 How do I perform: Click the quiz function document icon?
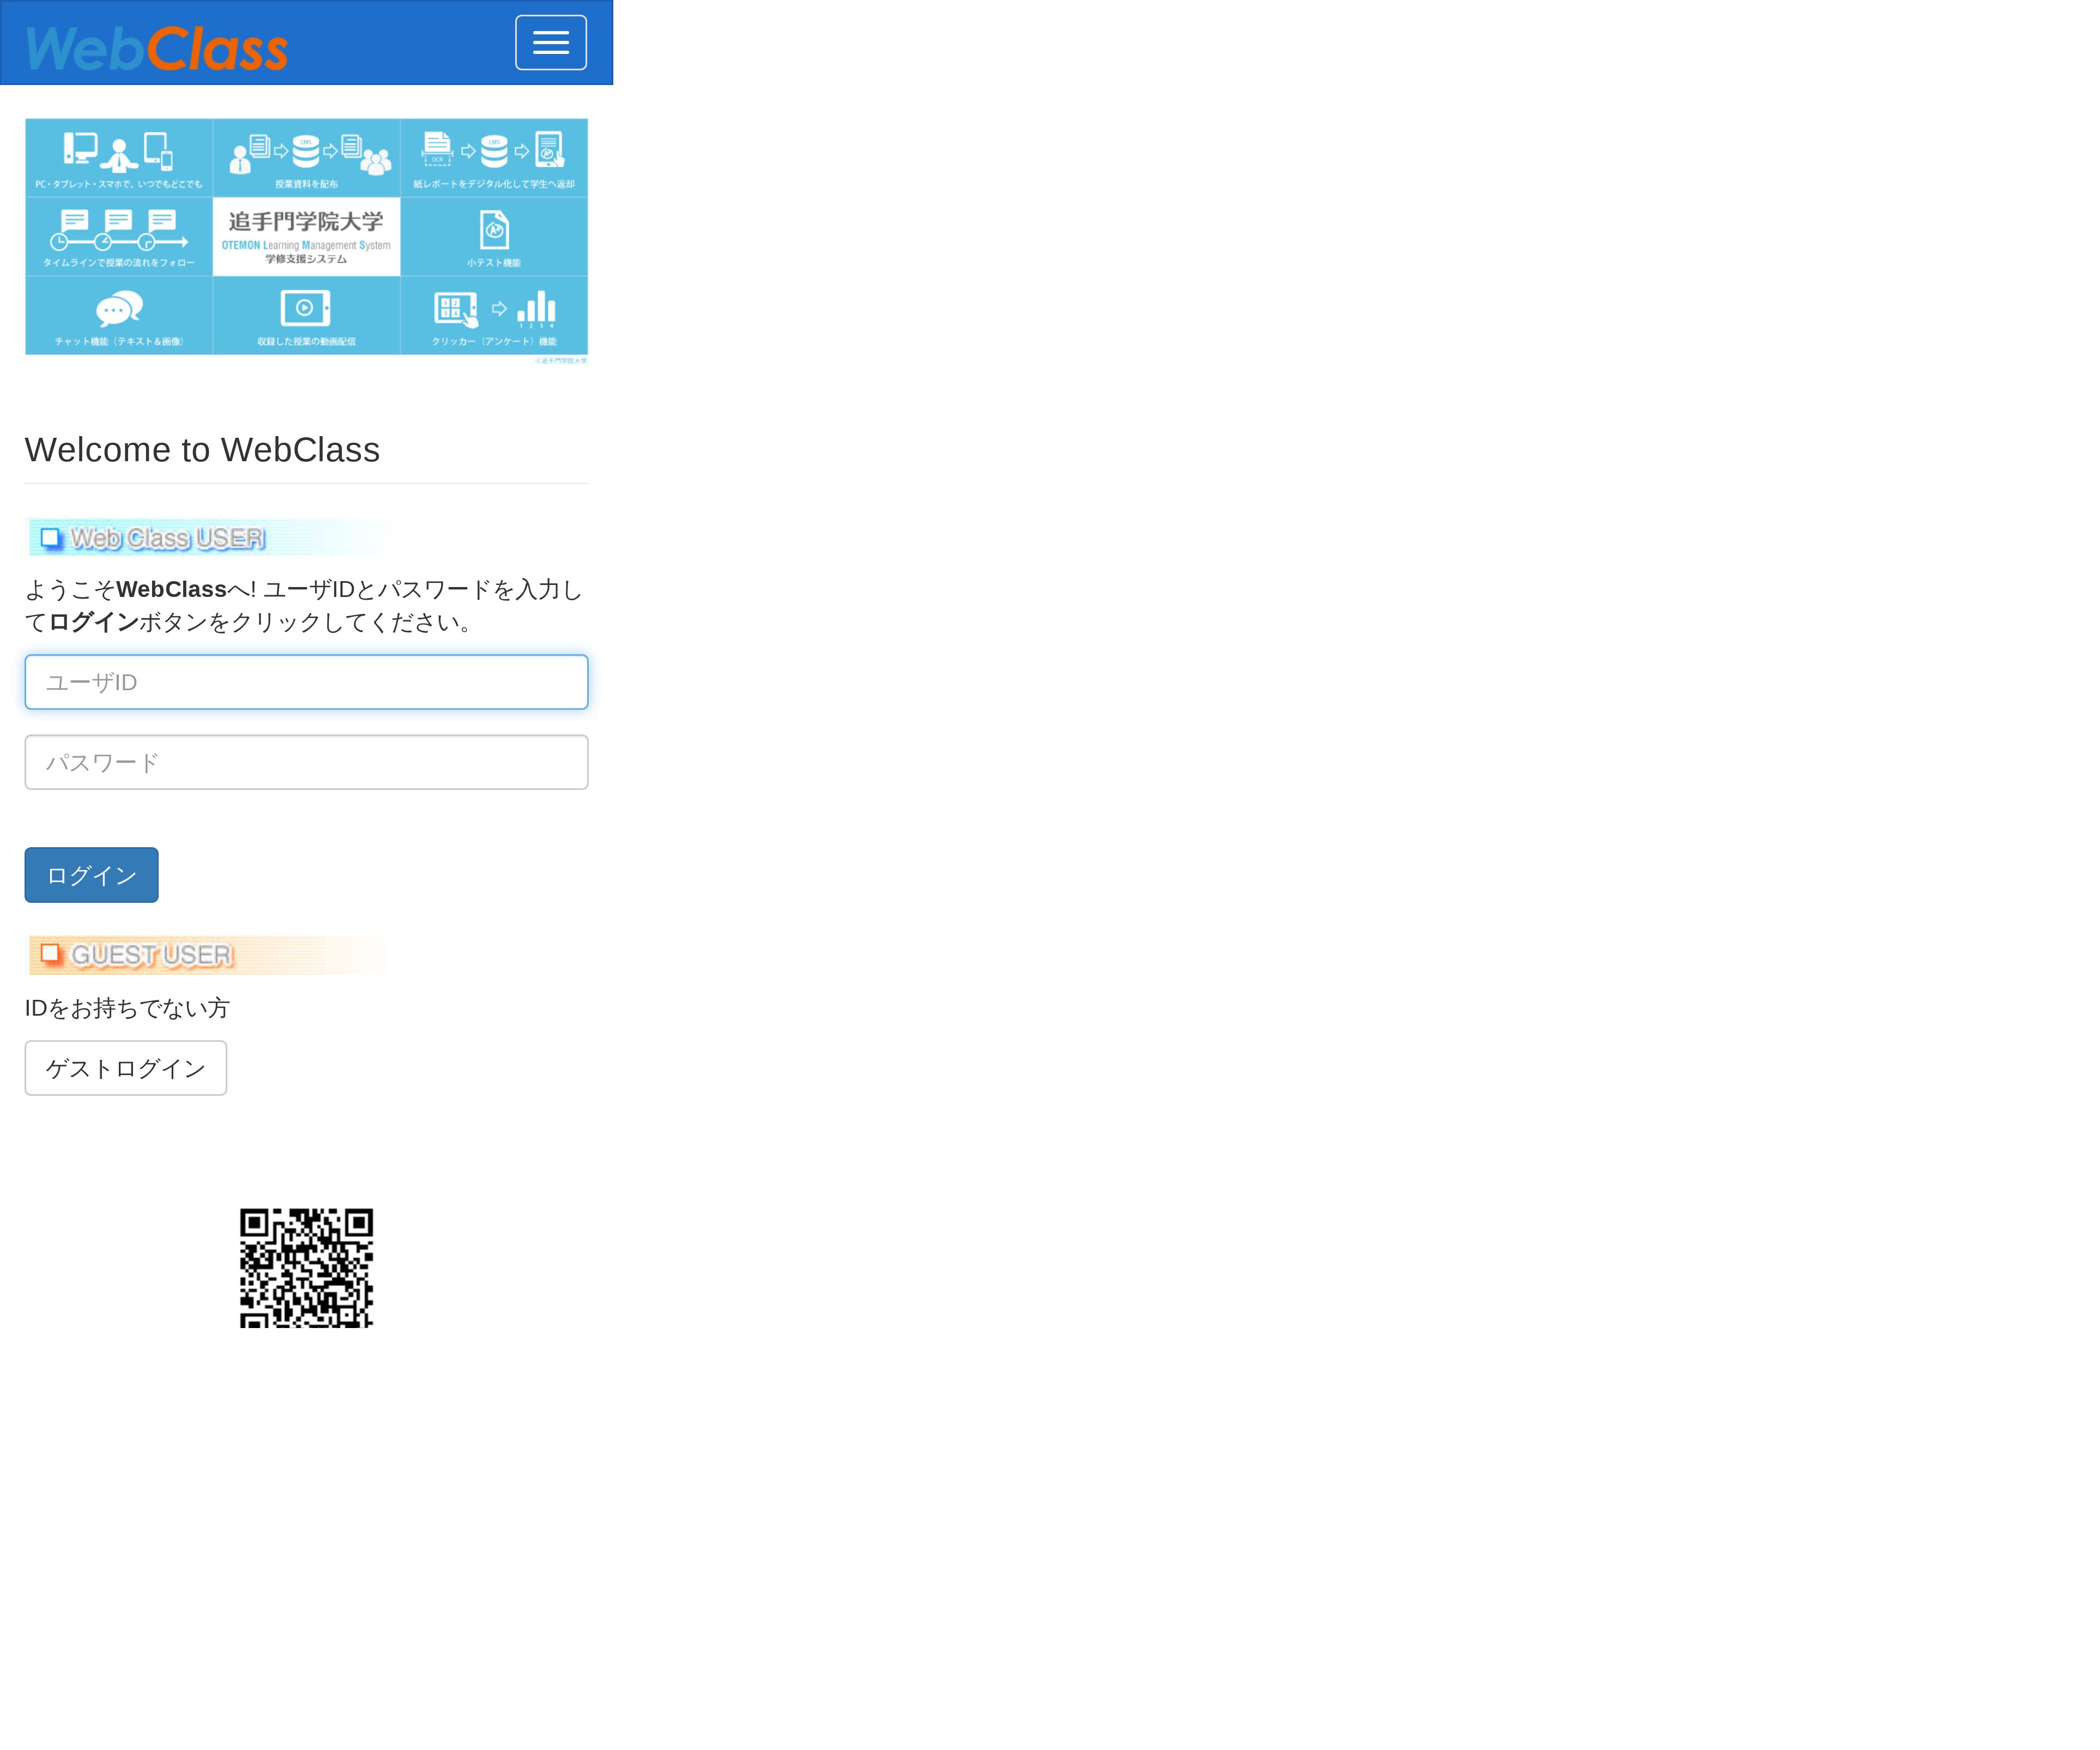tap(493, 230)
